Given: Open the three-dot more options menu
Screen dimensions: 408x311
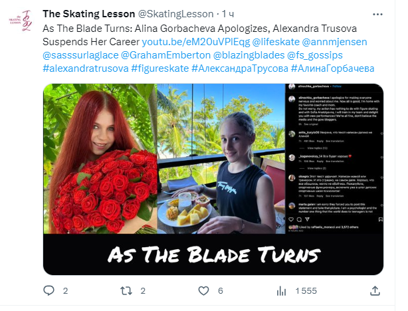Looking at the screenshot, I should 377,15.
